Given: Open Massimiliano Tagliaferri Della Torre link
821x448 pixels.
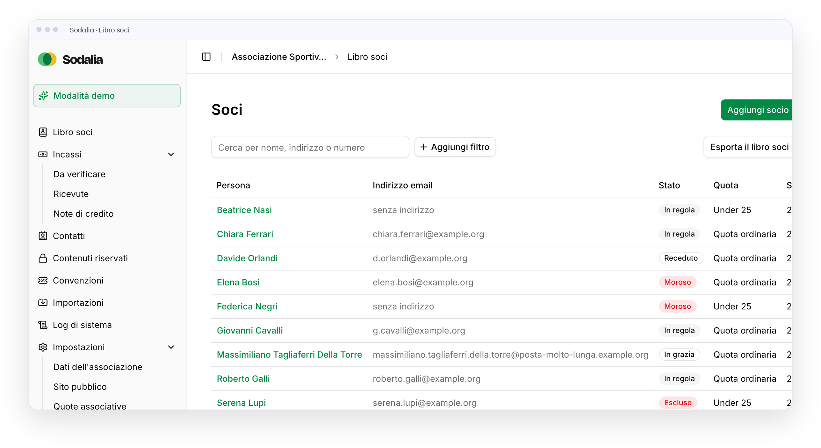Looking at the screenshot, I should pyautogui.click(x=289, y=355).
